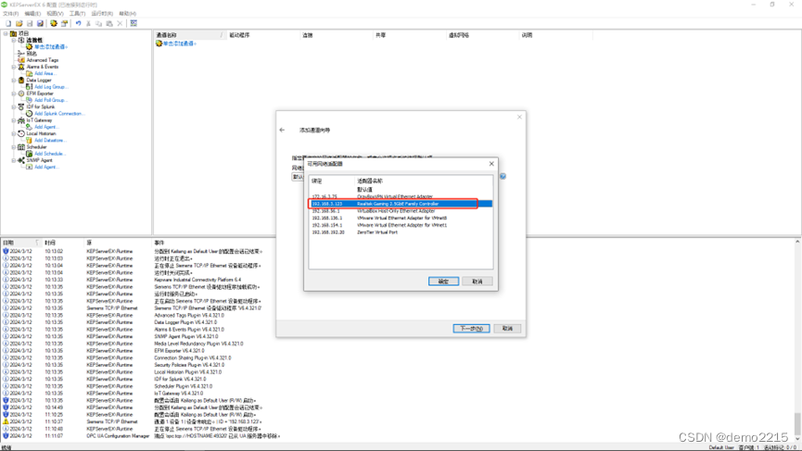
Task: Click the Open project folder icon
Action: [19, 23]
